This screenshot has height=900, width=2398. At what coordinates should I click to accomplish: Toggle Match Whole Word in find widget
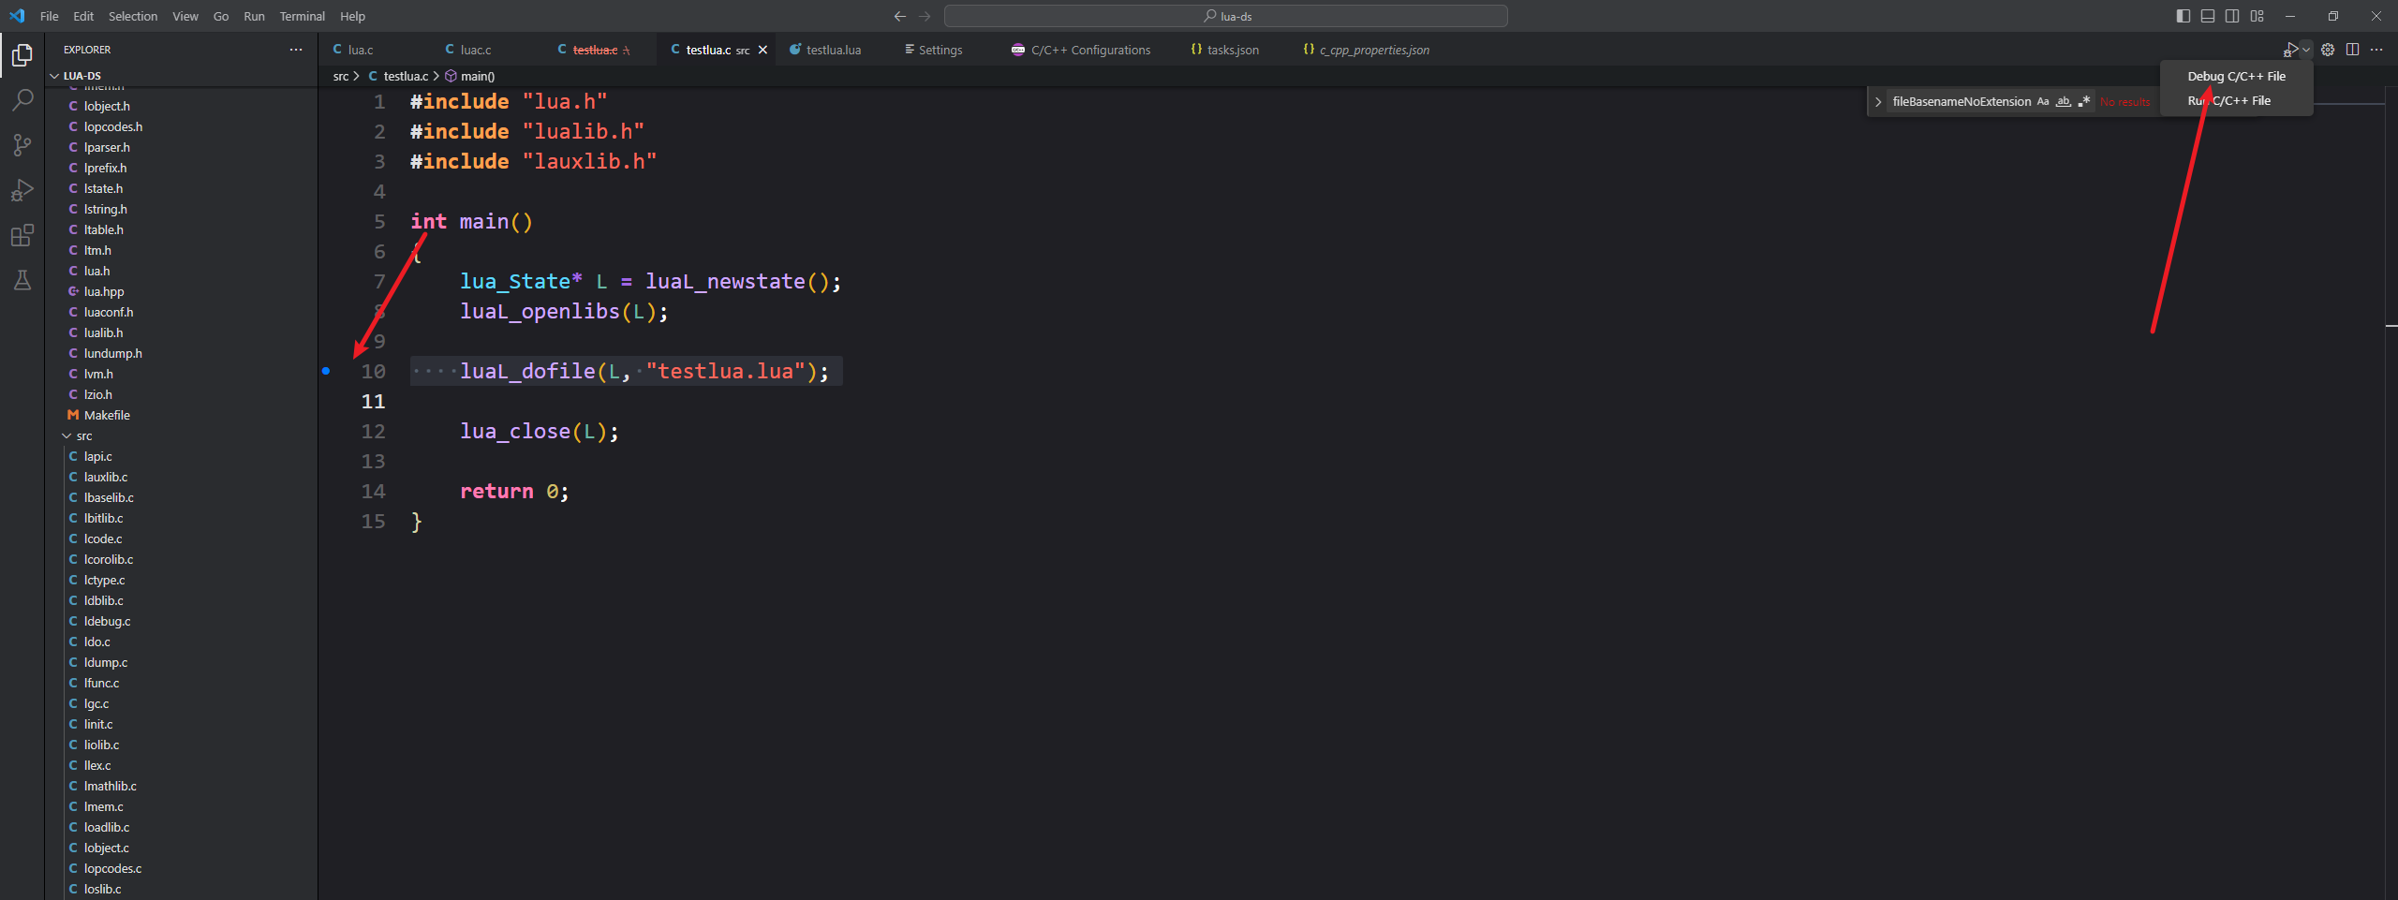pos(2064,101)
